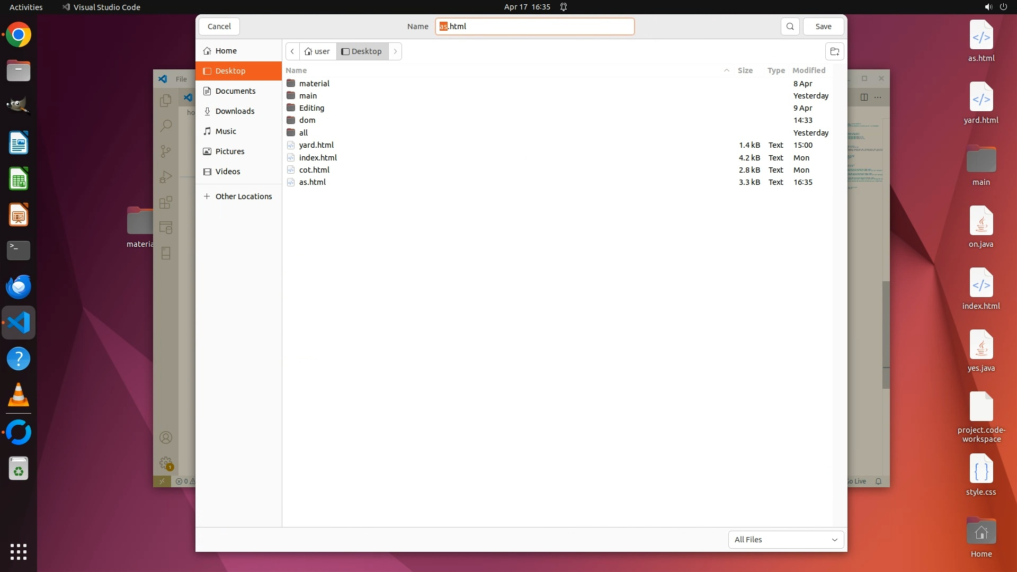
Task: Click the forward arrow in path bar
Action: click(x=395, y=51)
